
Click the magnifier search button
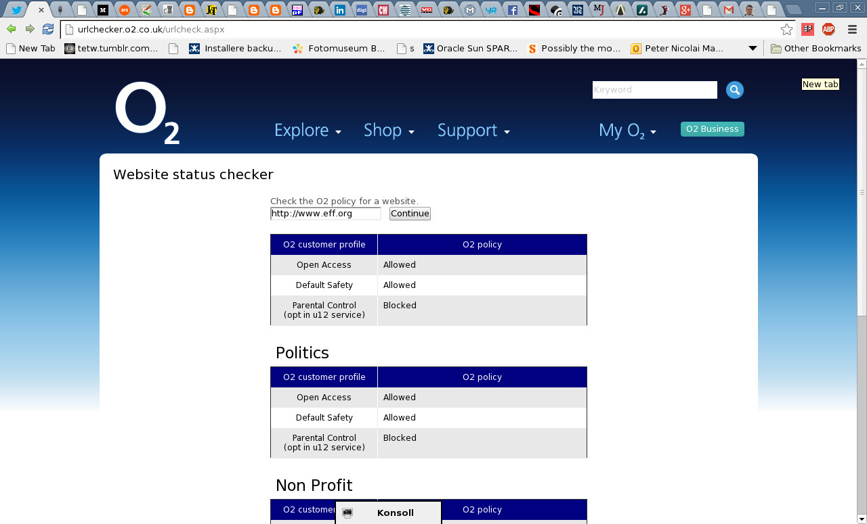[x=735, y=90]
